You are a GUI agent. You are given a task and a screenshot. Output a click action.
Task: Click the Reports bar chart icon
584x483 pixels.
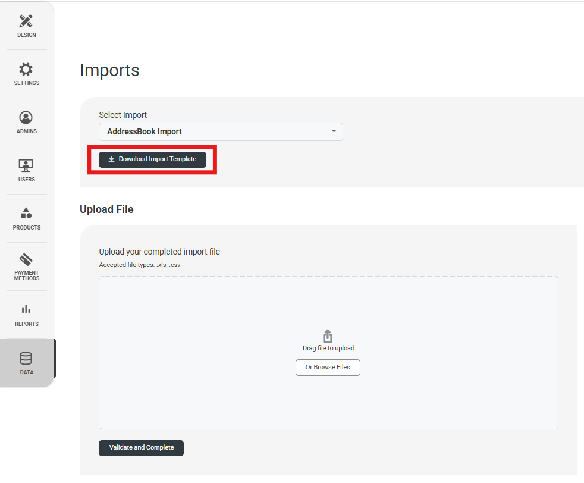[x=26, y=309]
